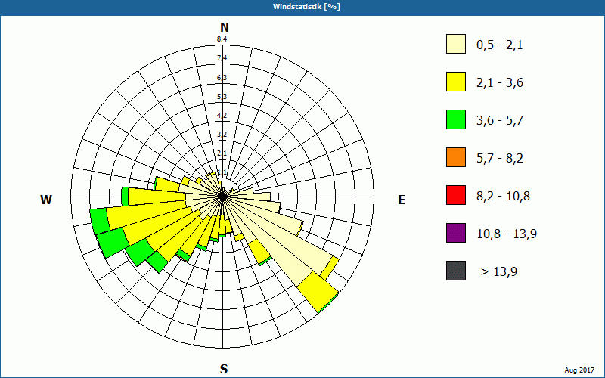Click the black center of the wind rose
This screenshot has width=605, height=378.
coord(222,197)
